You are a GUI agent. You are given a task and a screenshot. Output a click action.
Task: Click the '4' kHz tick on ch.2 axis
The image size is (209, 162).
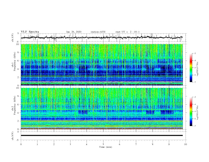(18, 113)
